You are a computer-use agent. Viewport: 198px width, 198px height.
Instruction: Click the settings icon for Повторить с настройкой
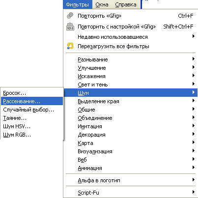coord(70,27)
